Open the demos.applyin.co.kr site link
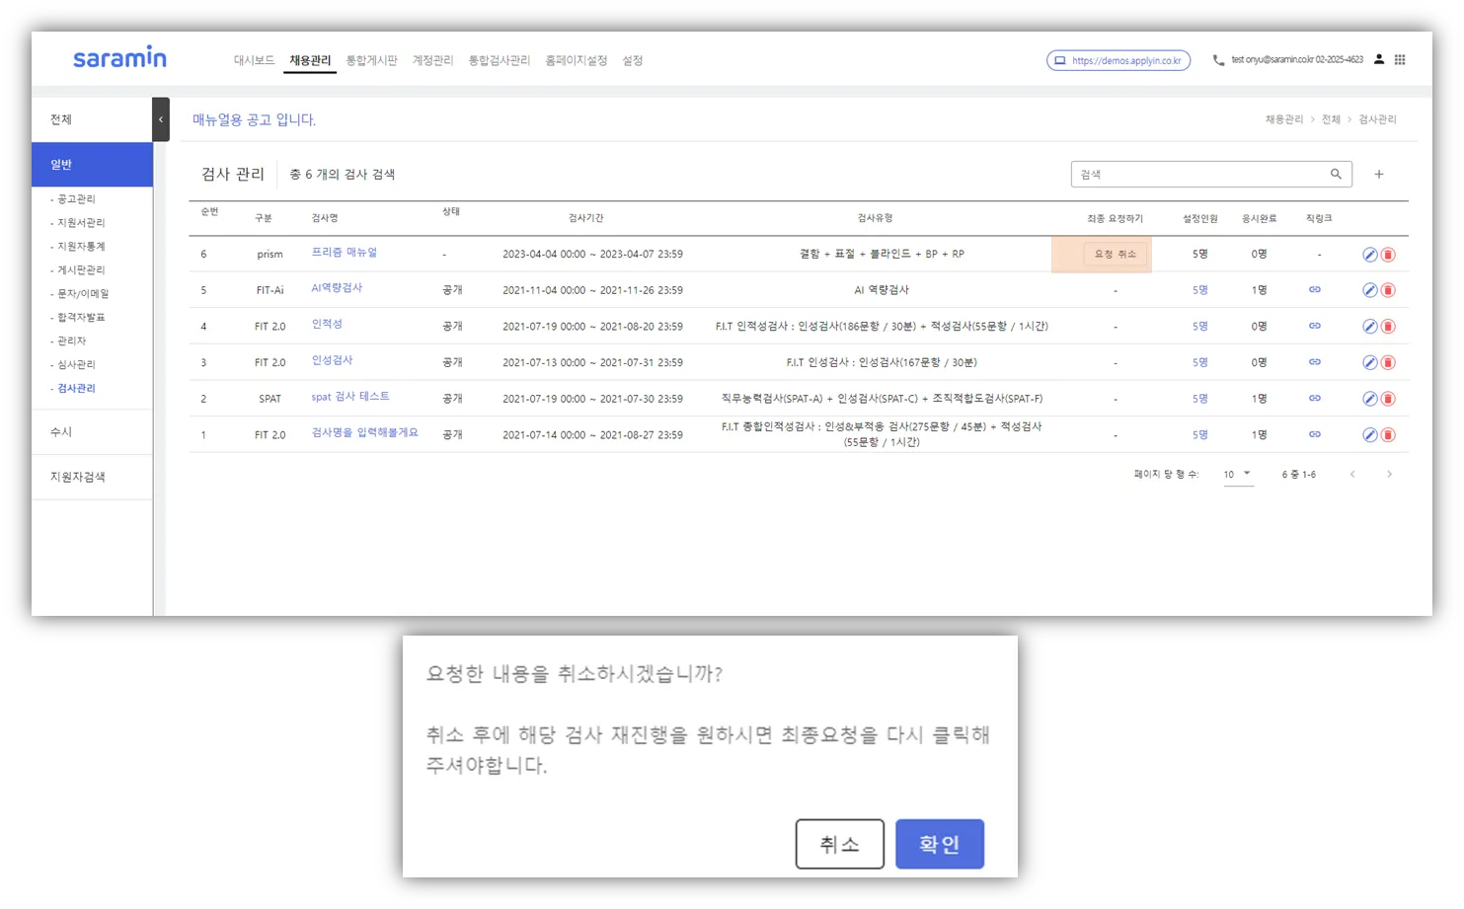Image resolution: width=1464 pixels, height=909 pixels. [1118, 60]
